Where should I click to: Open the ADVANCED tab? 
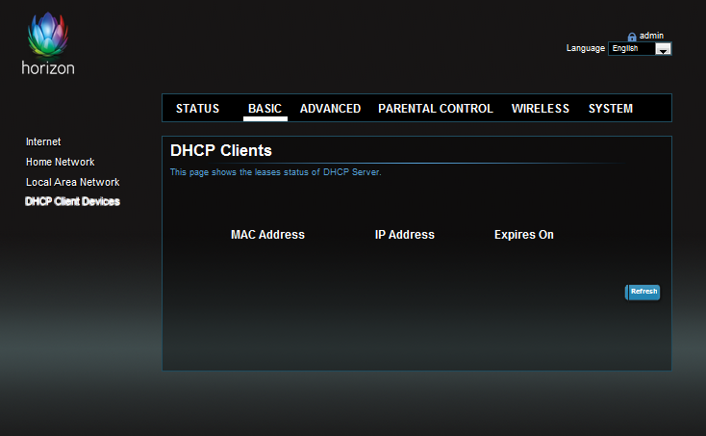point(330,109)
